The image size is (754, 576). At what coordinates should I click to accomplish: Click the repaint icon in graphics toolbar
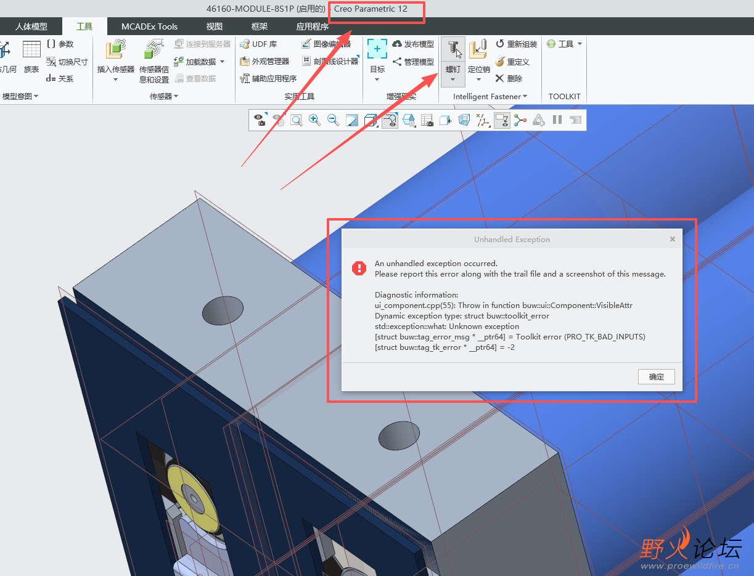[352, 120]
